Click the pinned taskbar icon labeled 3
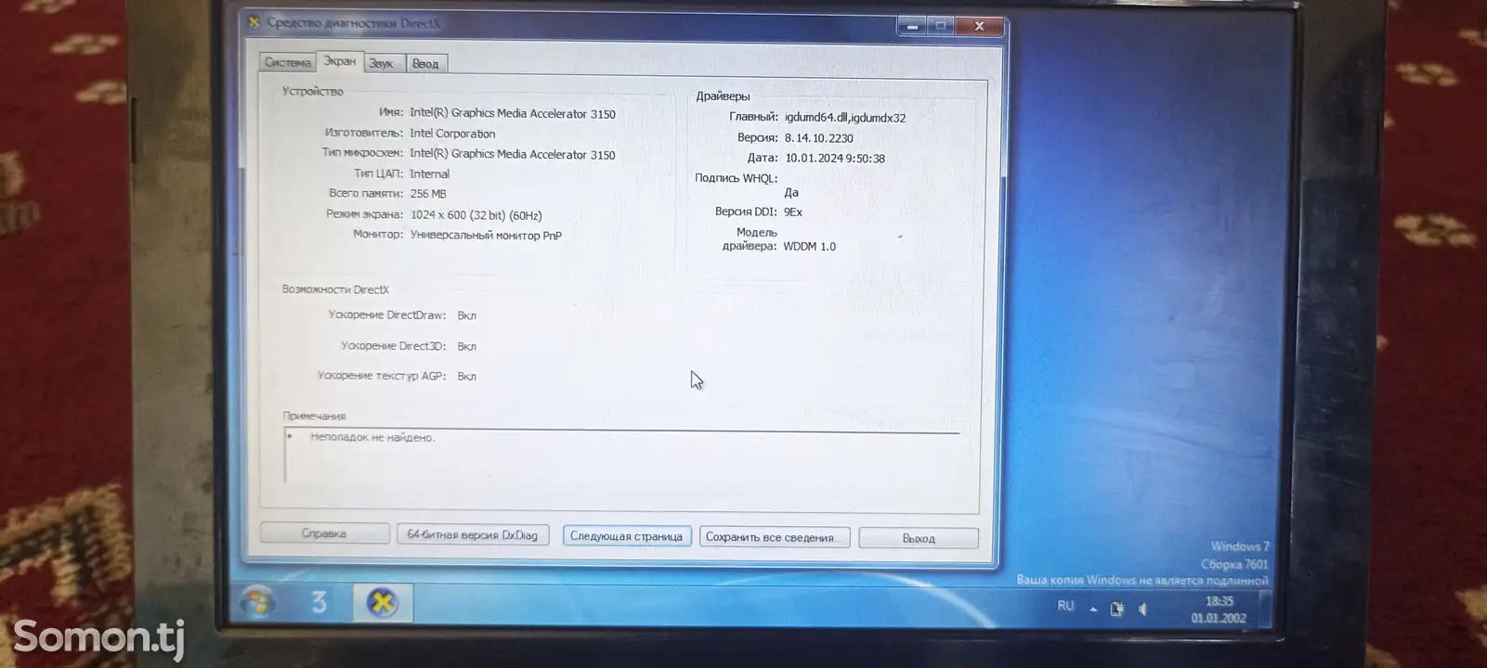The width and height of the screenshot is (1487, 668). point(319,603)
